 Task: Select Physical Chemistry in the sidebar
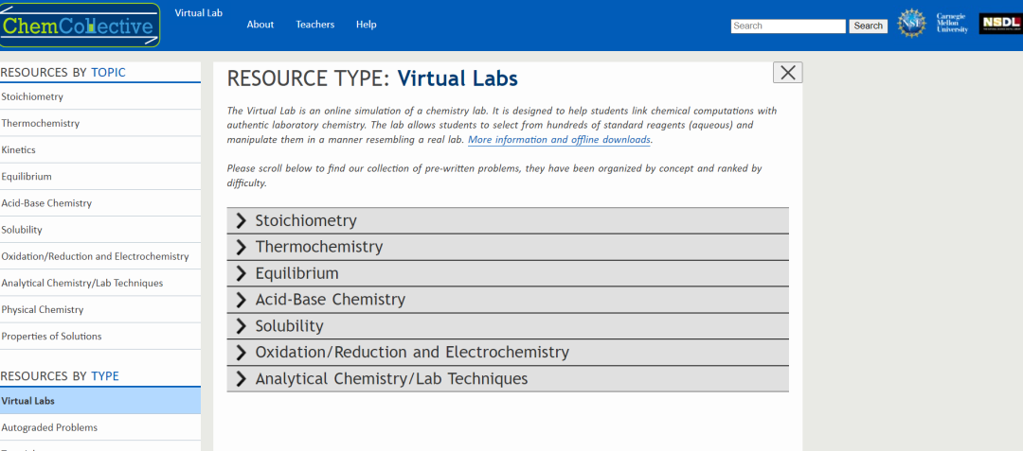pyautogui.click(x=99, y=310)
